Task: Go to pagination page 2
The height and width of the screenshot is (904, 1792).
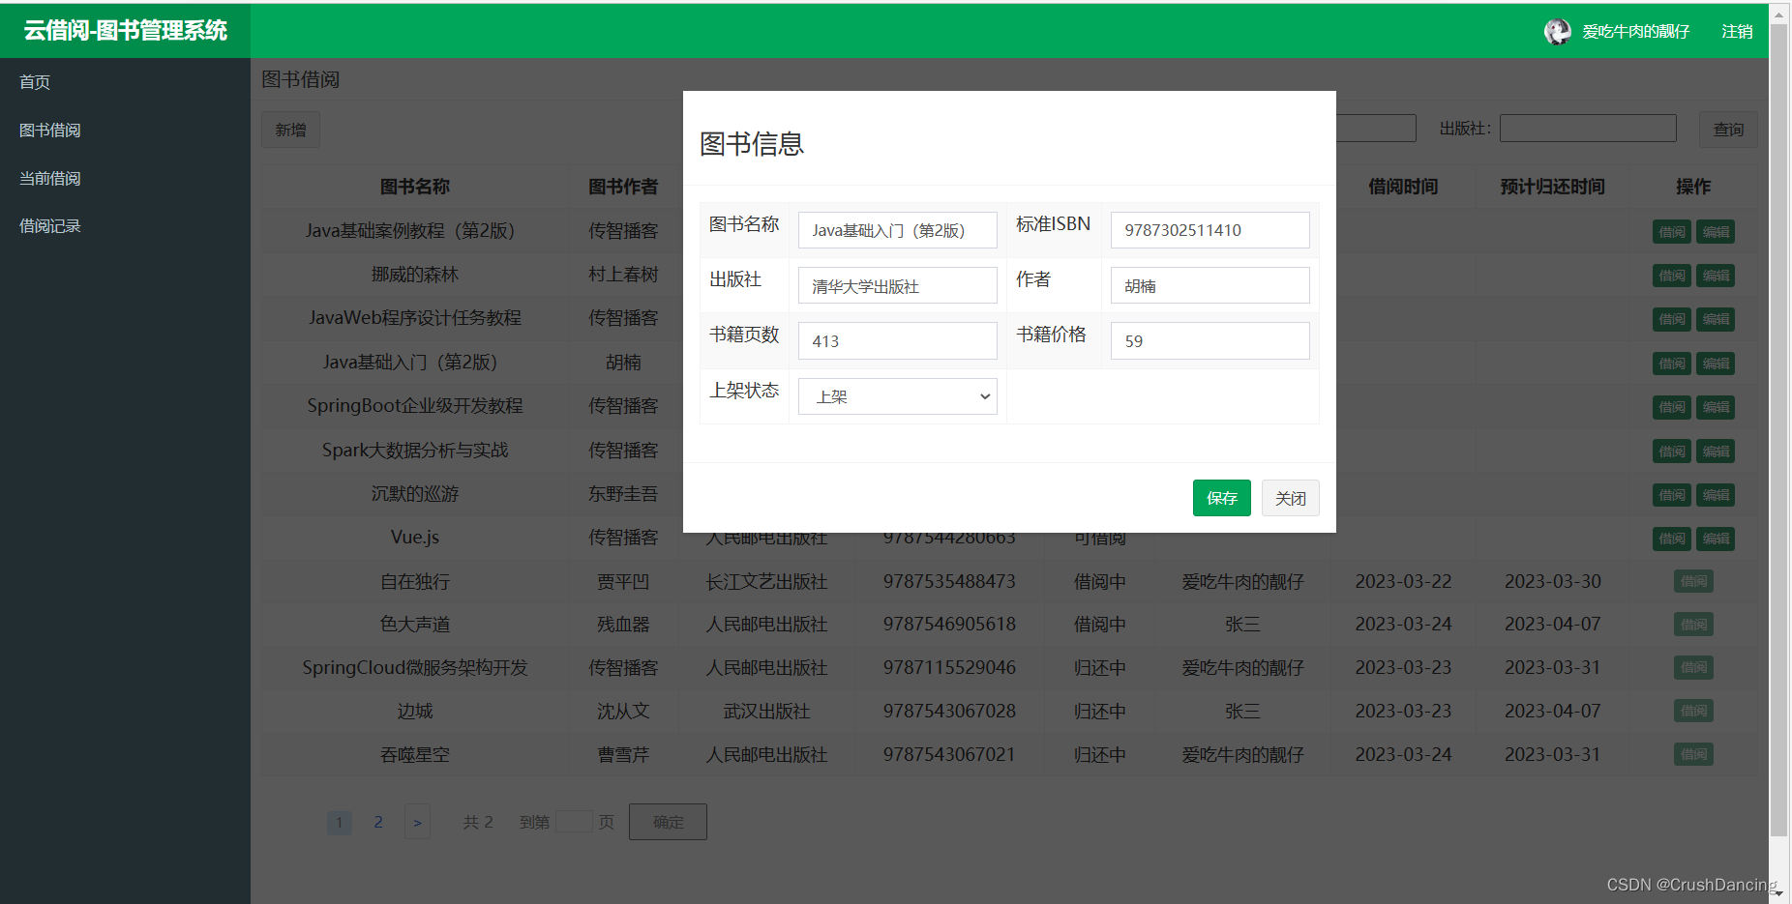Action: click(x=378, y=822)
